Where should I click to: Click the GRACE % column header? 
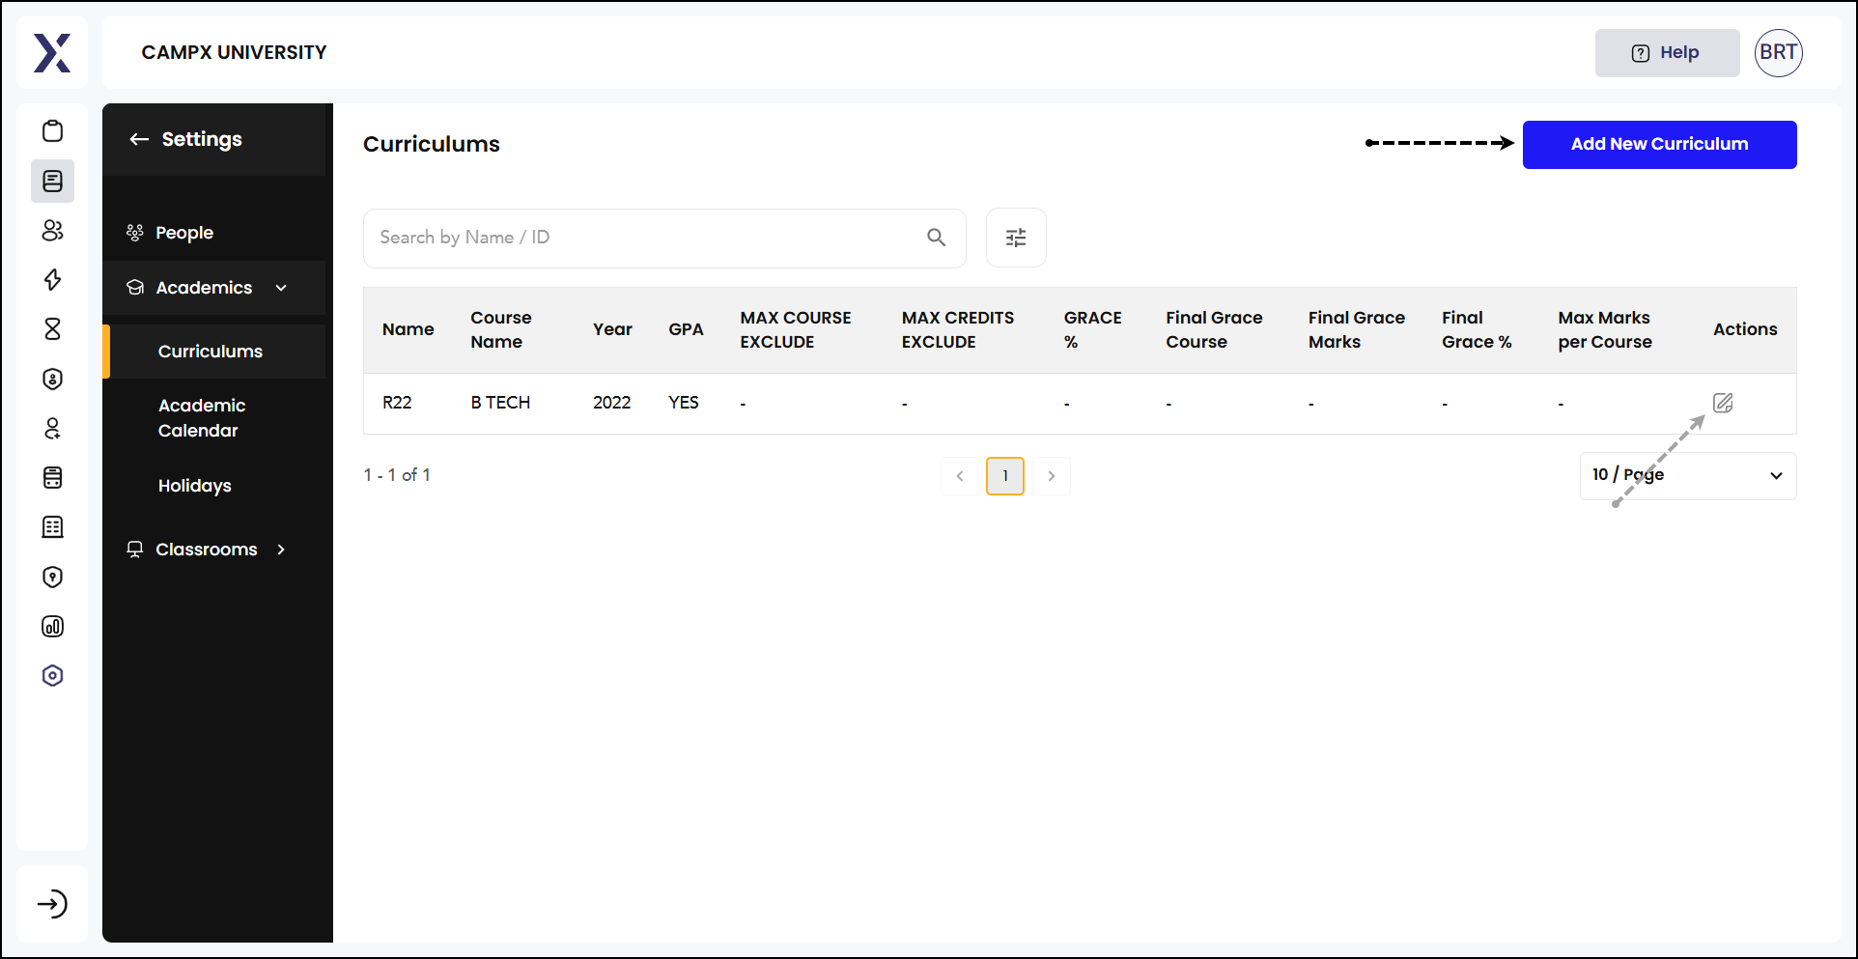click(x=1093, y=329)
